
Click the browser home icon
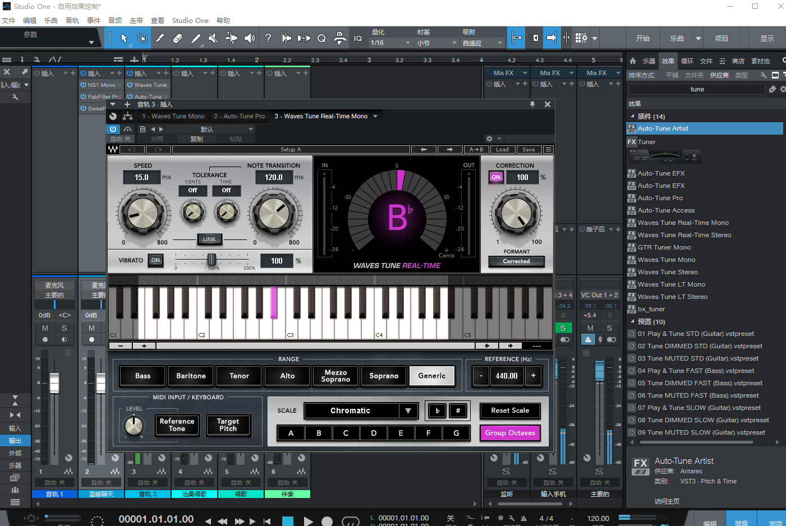(633, 61)
